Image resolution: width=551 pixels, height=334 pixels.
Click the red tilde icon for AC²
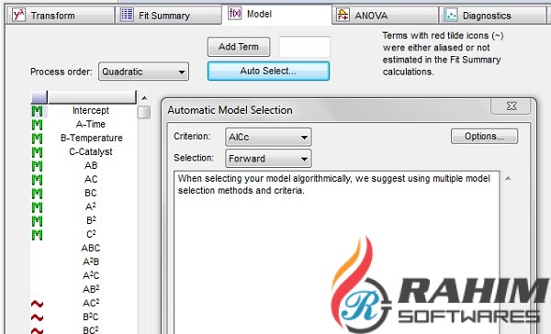pos(38,304)
